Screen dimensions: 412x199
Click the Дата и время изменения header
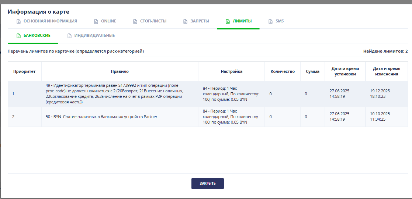[x=386, y=71]
